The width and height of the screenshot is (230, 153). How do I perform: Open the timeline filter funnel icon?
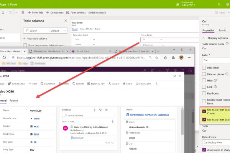(100, 110)
